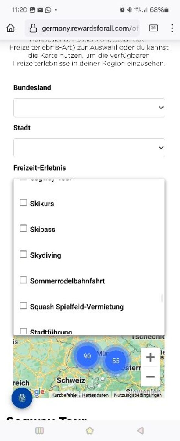180x441 pixels.
Task: Zoom out on the map
Action: (x=150, y=377)
